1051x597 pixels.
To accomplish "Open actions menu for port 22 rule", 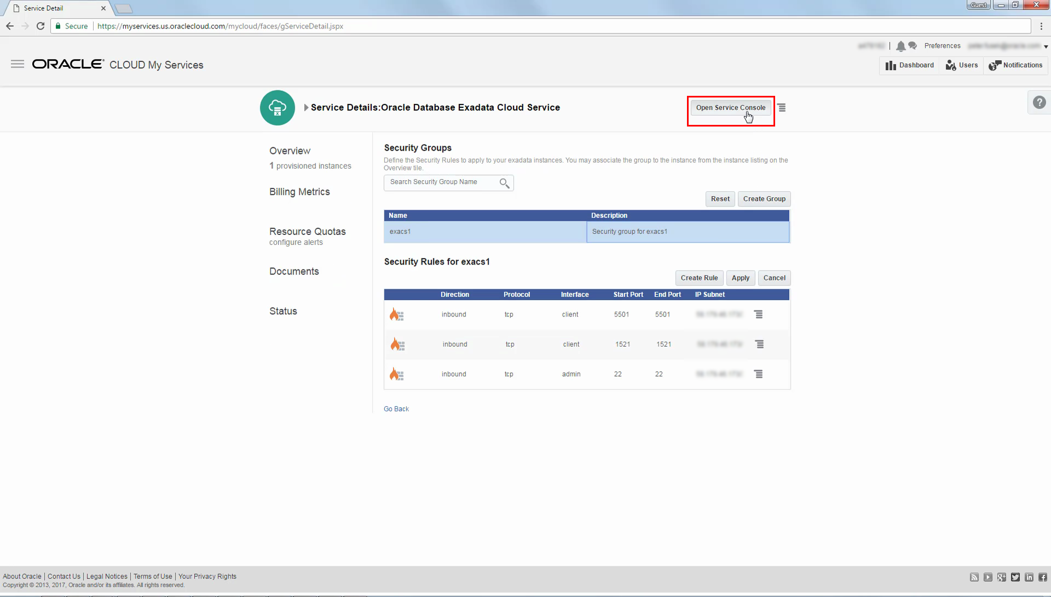I will (758, 374).
